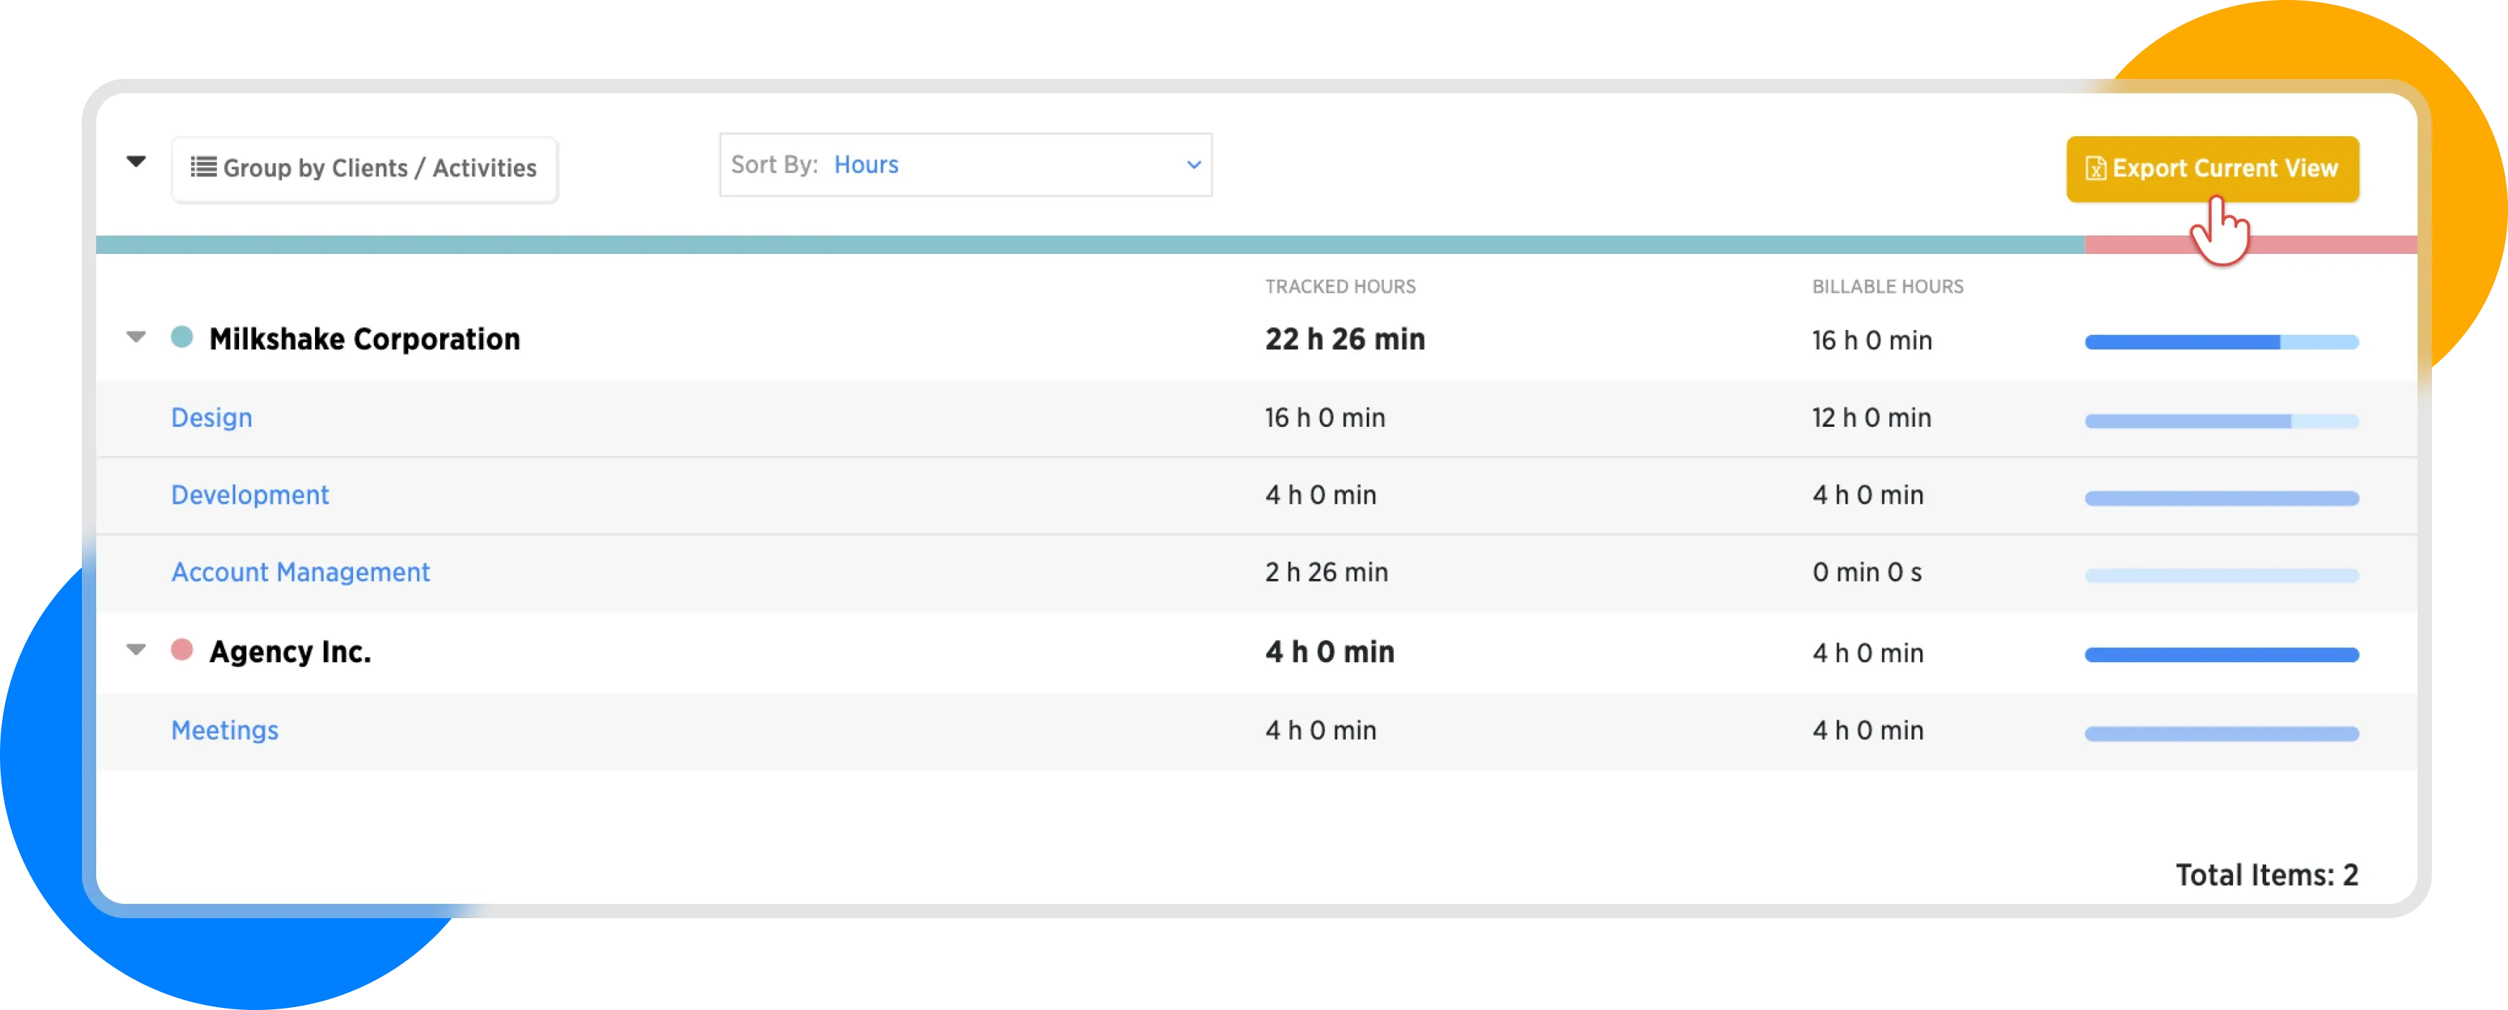Click Group by Clients / Activities button

pyautogui.click(x=365, y=169)
